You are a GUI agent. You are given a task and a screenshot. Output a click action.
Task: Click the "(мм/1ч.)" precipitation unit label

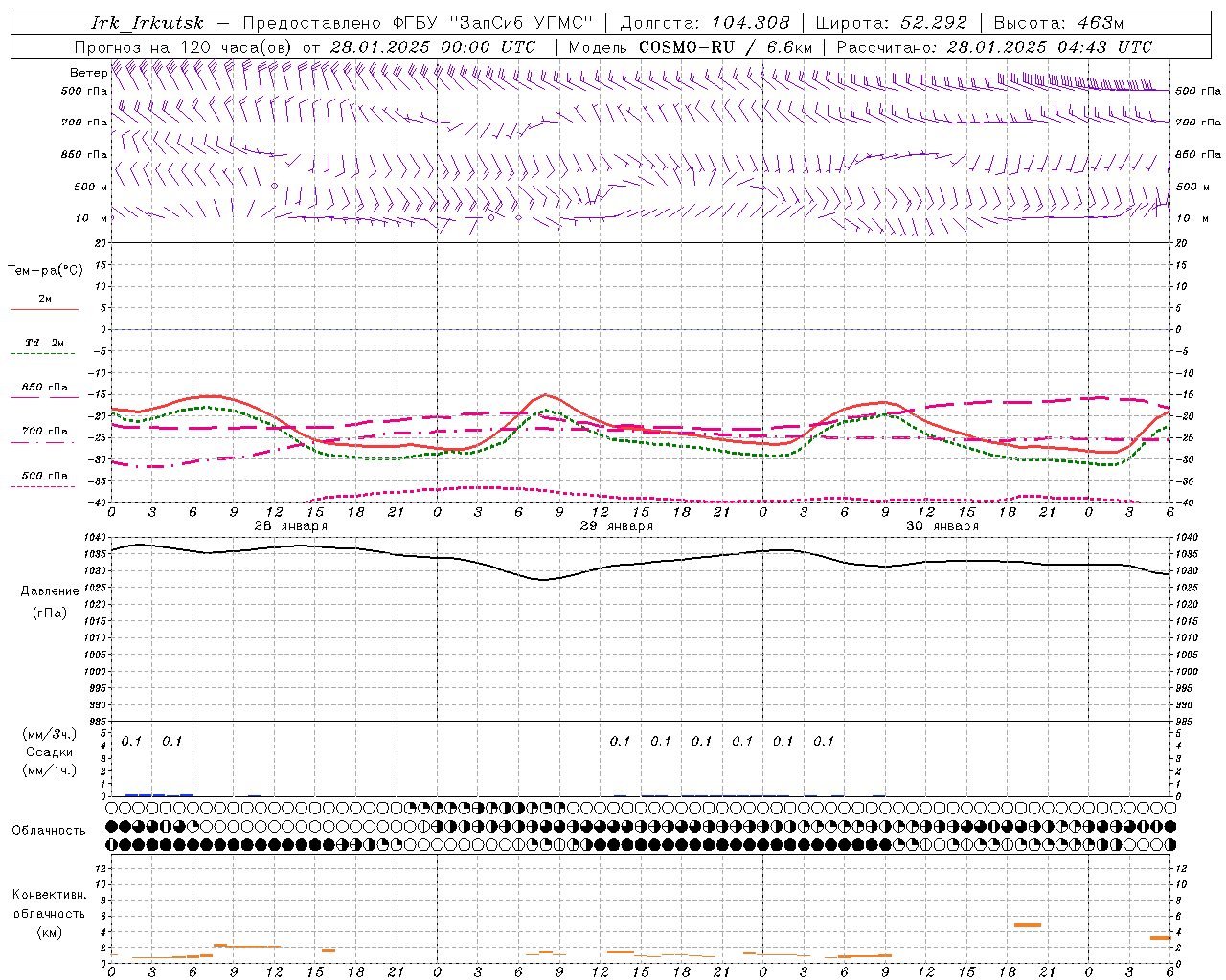(50, 770)
